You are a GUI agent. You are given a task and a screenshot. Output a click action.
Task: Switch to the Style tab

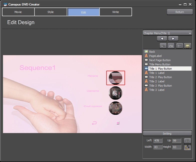(x=50, y=12)
